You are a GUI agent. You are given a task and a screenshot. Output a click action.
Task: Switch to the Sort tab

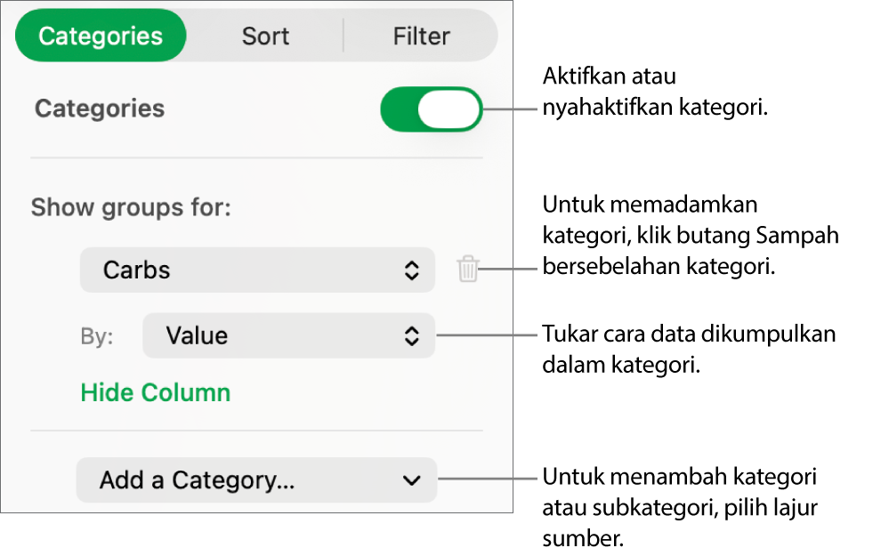[x=265, y=36]
